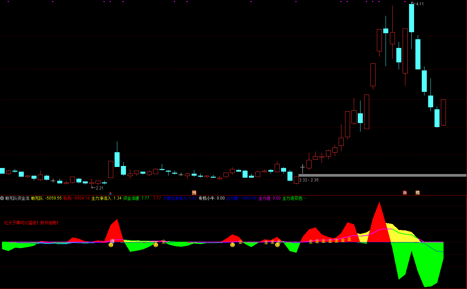
Task: Click the small red-blue arrow marker
Action: tap(111, 193)
